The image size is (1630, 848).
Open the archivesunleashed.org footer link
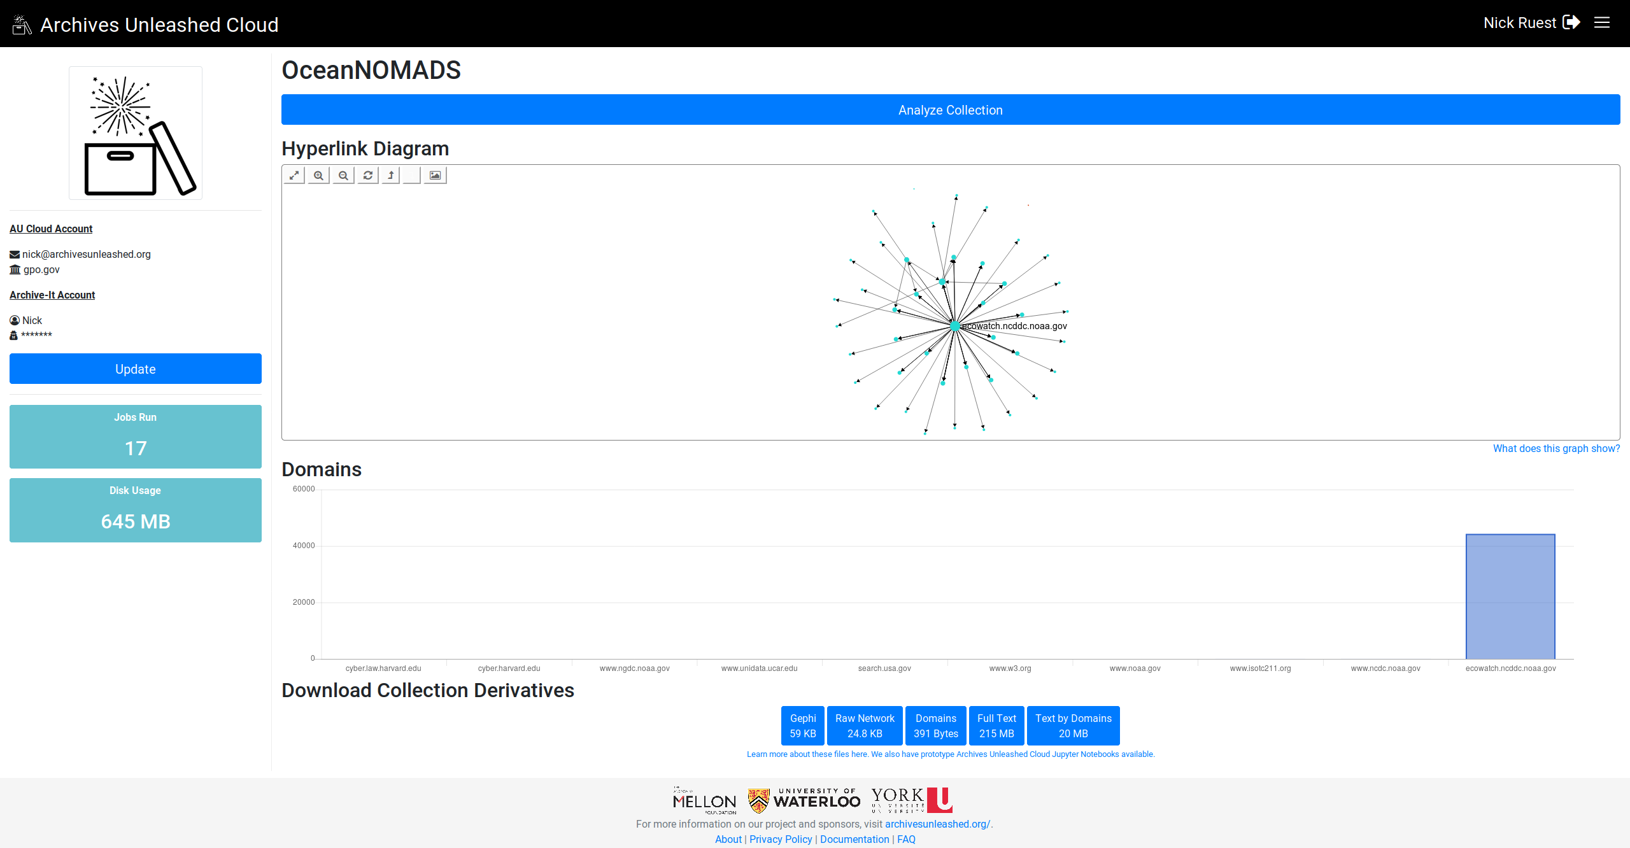[x=937, y=824]
